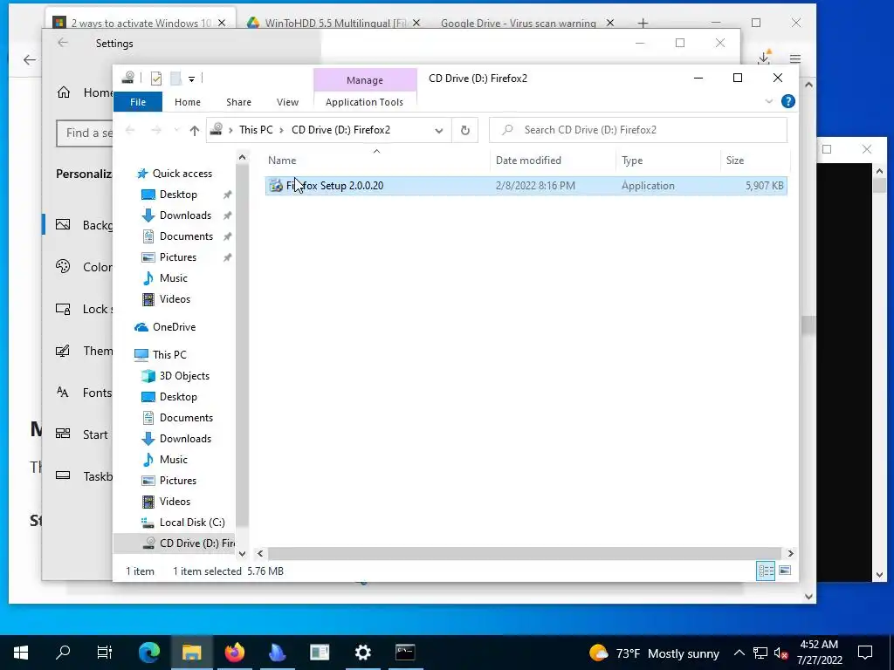Image resolution: width=894 pixels, height=670 pixels.
Task: Open the File ribbon tab
Action: (138, 102)
